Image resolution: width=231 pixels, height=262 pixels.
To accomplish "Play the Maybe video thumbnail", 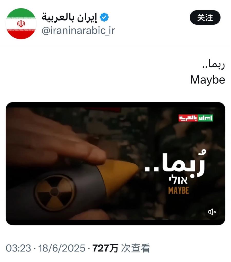I will [x=115, y=164].
